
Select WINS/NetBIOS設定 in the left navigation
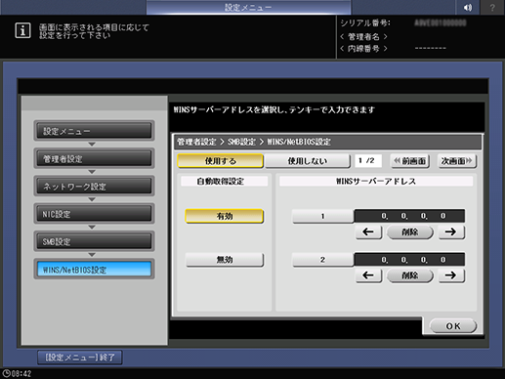coord(94,270)
